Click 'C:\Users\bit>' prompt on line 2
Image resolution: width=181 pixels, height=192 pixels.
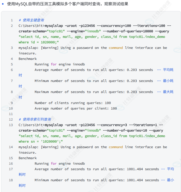click(x=32, y=26)
